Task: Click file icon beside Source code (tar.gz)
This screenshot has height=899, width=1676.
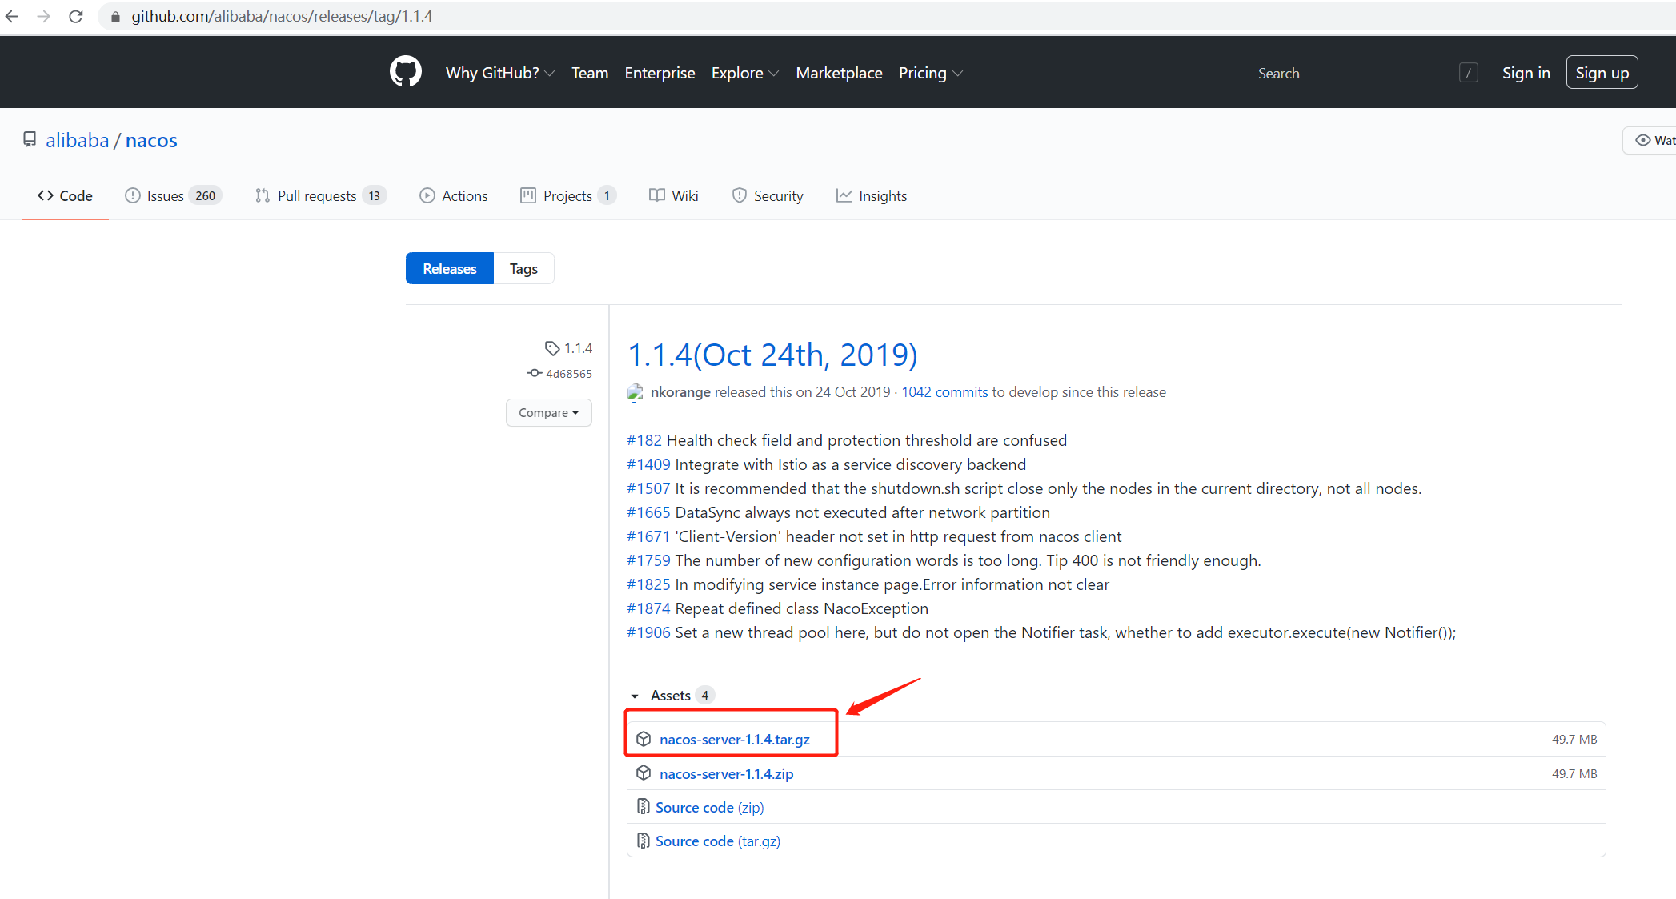Action: pyautogui.click(x=643, y=841)
